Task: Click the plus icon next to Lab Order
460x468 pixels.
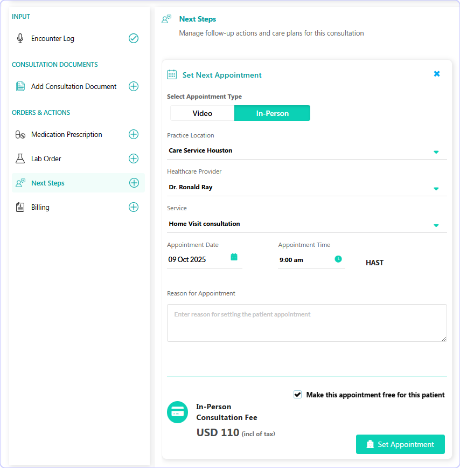Action: click(134, 159)
